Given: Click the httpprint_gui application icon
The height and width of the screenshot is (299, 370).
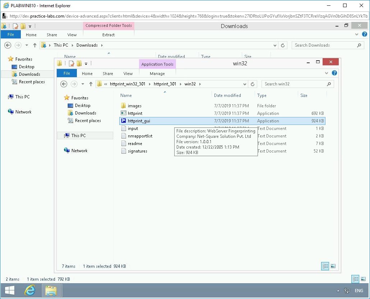Looking at the screenshot, I should pyautogui.click(x=124, y=121).
